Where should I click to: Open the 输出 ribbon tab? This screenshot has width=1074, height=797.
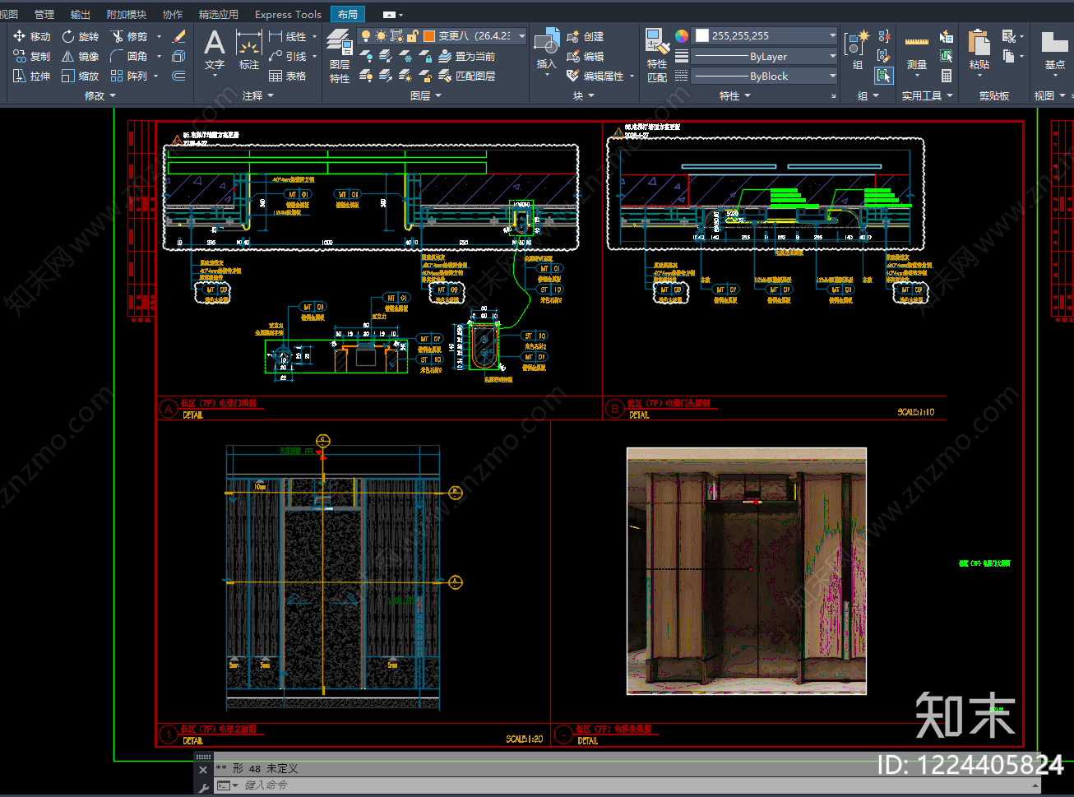[81, 14]
